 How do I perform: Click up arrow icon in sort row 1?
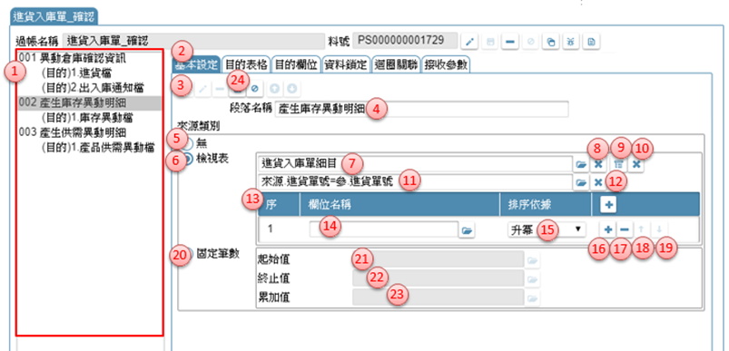[x=642, y=229]
